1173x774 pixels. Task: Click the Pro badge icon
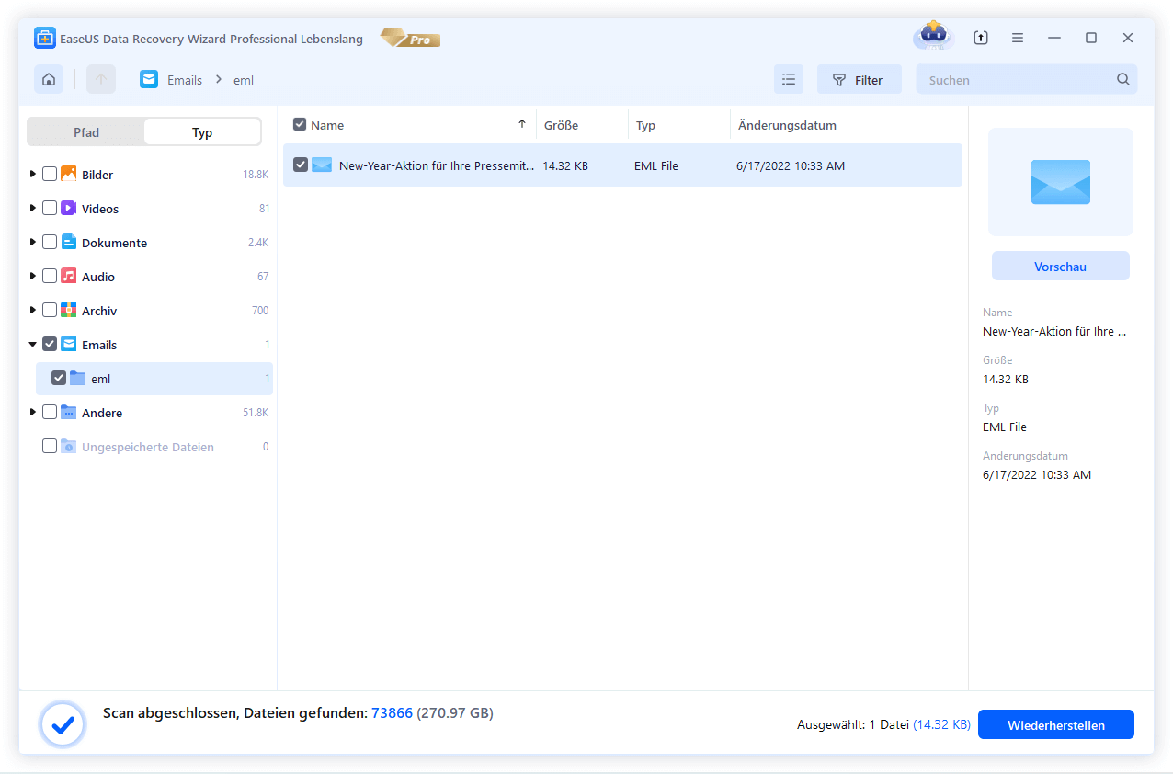[410, 39]
